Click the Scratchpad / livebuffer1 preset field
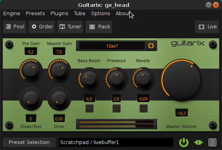This screenshot has height=150, width=222. [116, 142]
